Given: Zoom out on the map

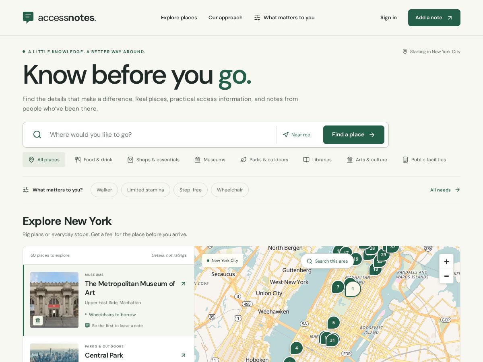Looking at the screenshot, I should [446, 276].
